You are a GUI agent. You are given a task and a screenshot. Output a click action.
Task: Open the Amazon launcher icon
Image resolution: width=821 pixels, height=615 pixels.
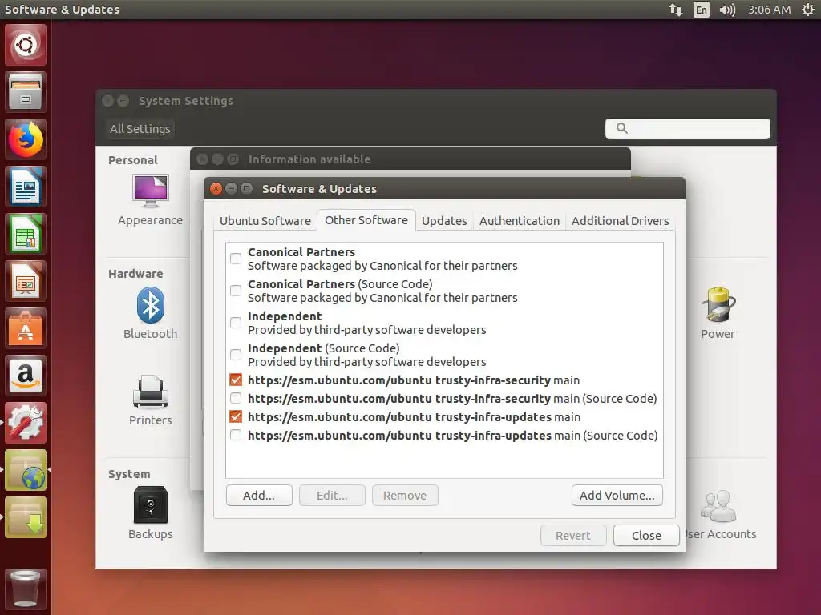tap(25, 376)
